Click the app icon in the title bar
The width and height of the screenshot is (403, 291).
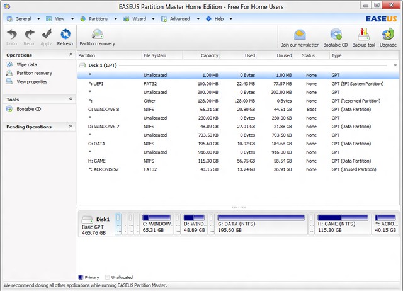point(7,6)
